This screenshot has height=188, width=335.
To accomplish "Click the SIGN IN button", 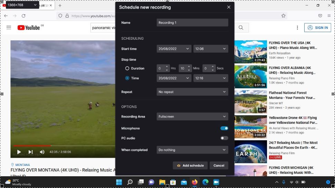I will point(318,28).
